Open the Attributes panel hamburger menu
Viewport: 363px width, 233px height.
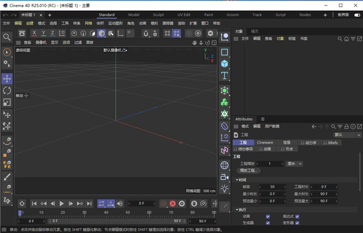(x=236, y=127)
